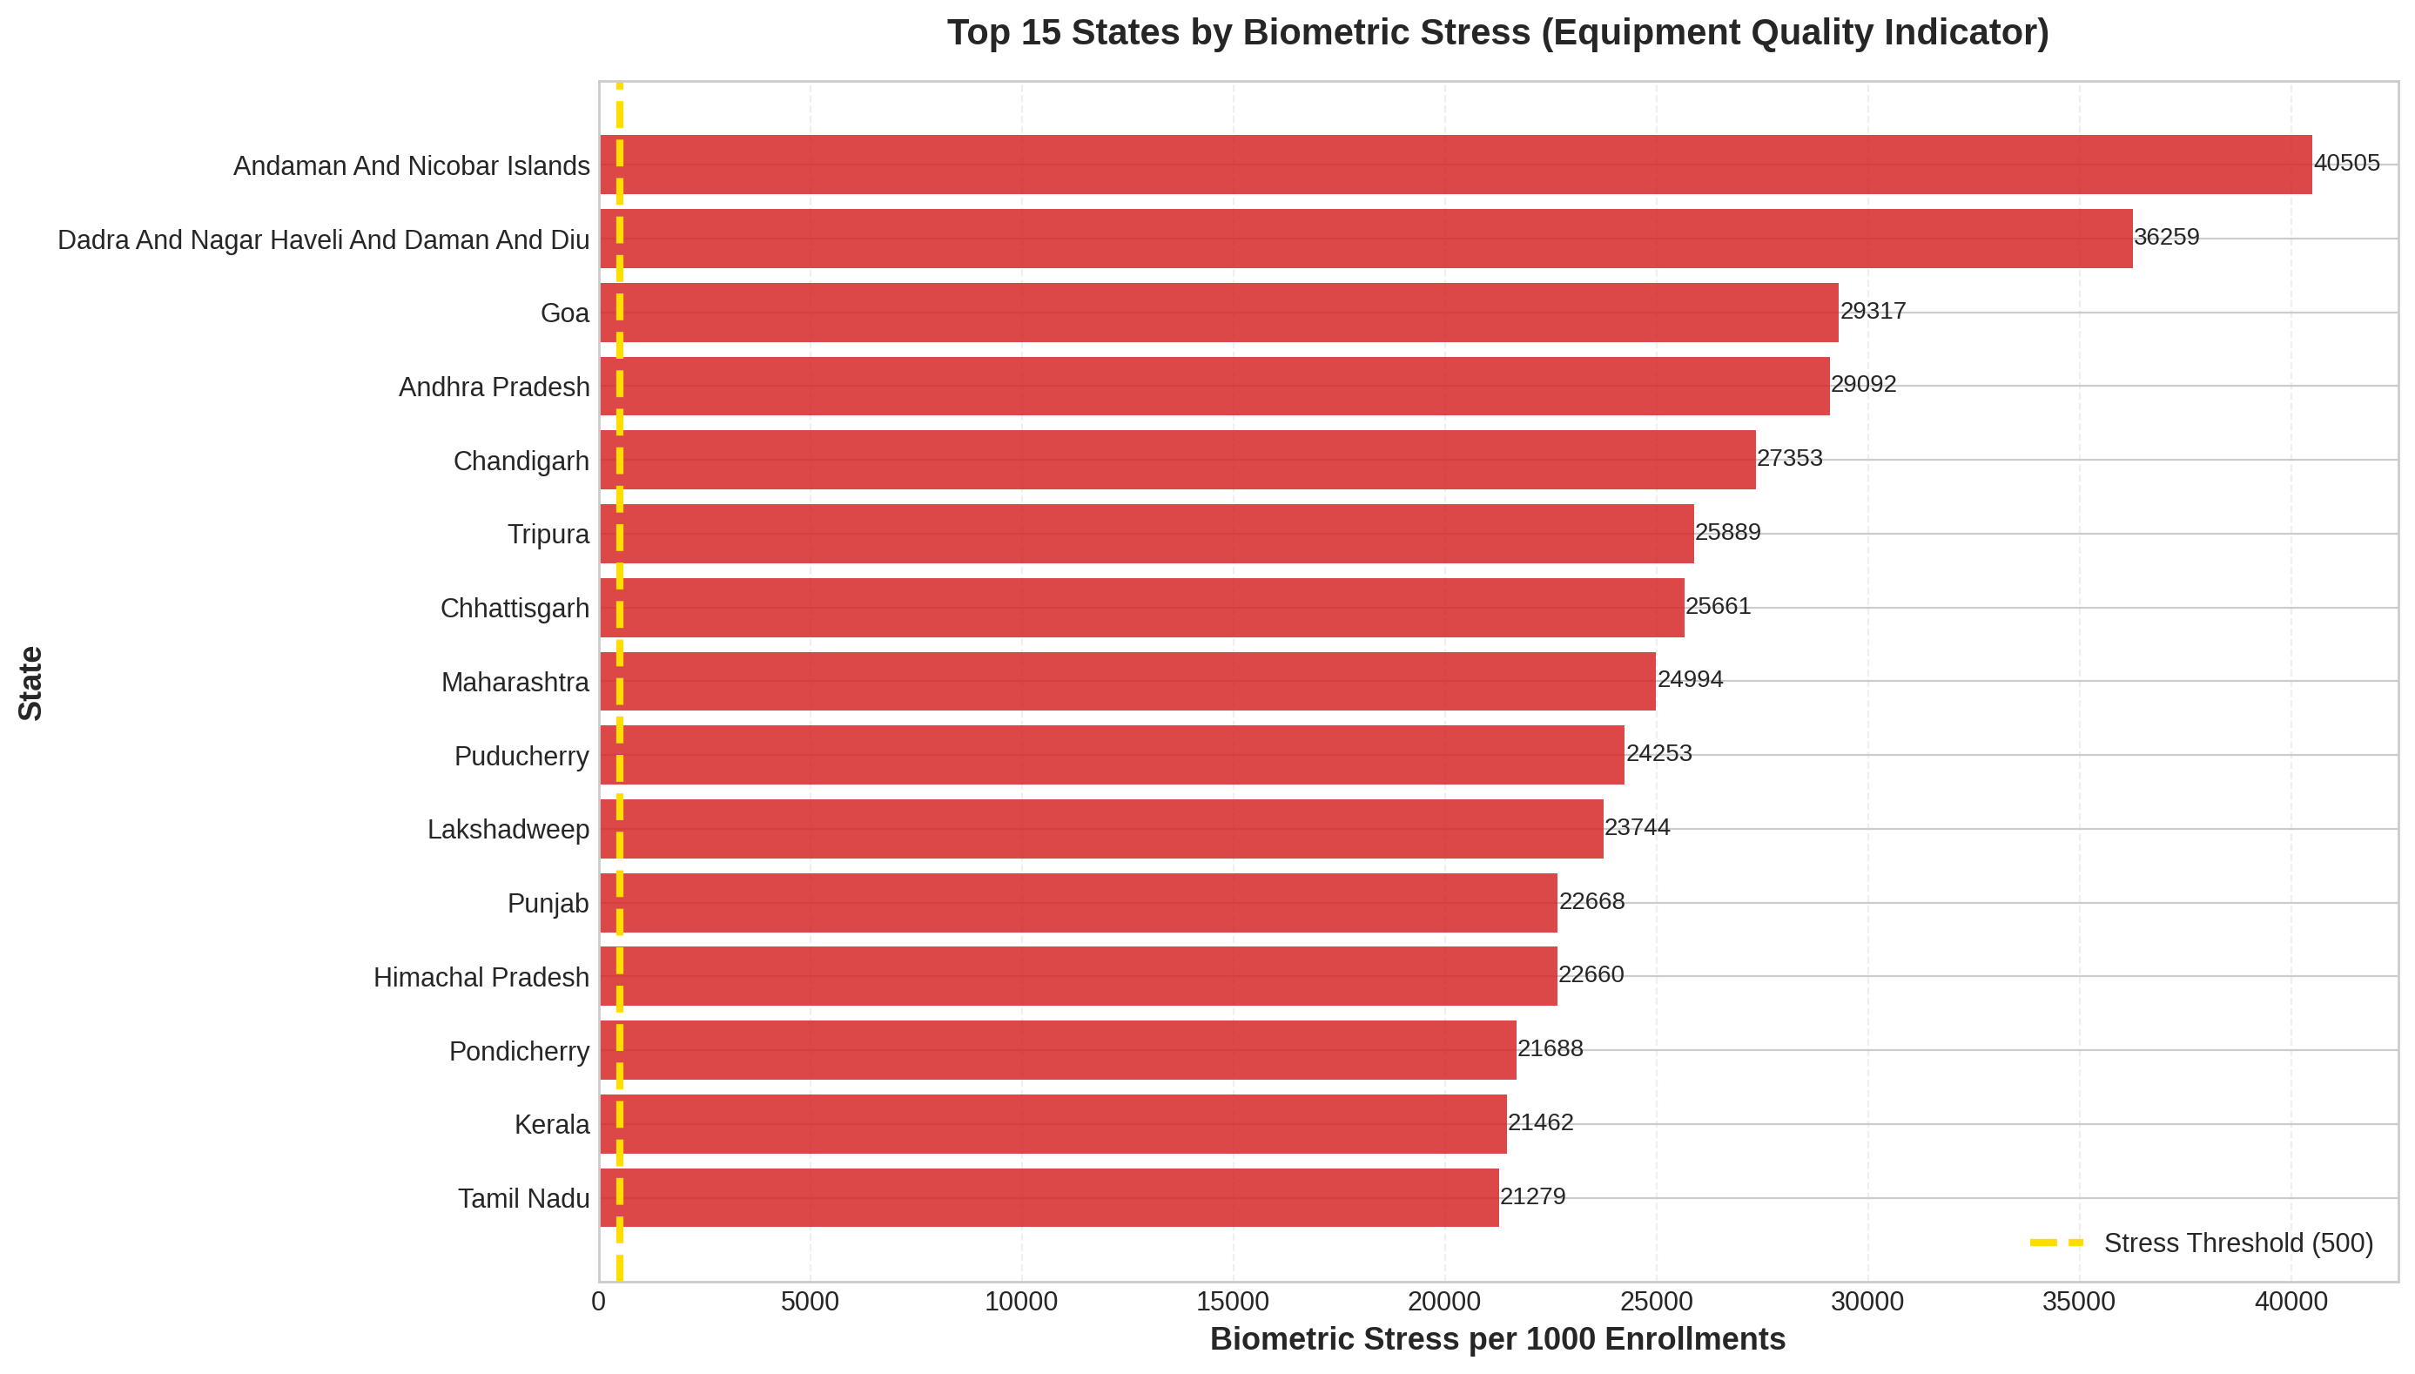2415x1374 pixels.
Task: Select the Chandigarh bar
Action: 1177,460
